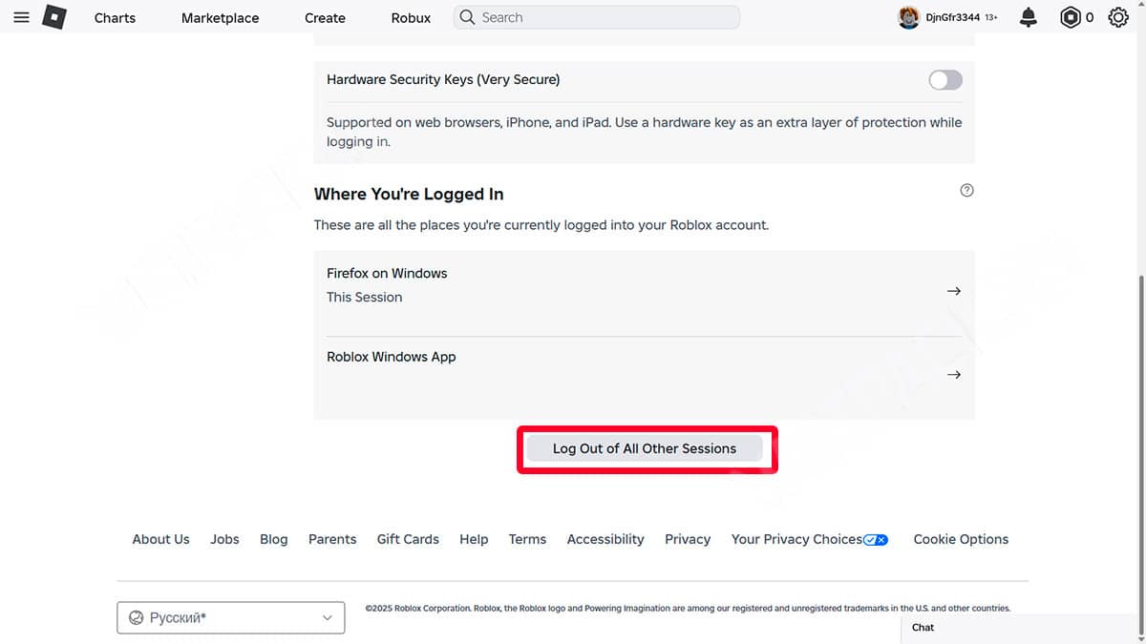Open the settings gear icon
This screenshot has width=1146, height=644.
click(x=1118, y=17)
